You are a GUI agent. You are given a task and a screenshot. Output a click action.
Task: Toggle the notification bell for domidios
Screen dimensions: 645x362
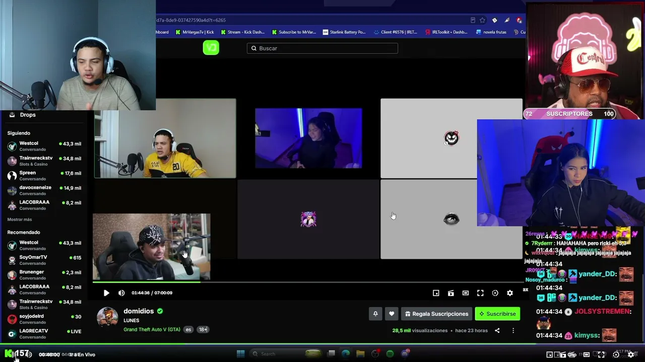[x=375, y=314]
